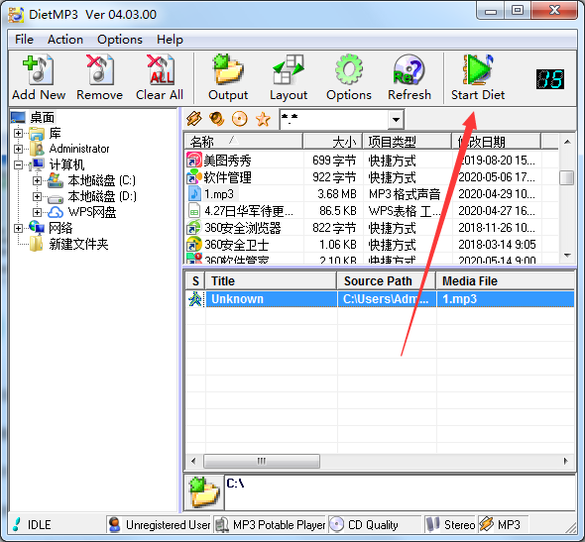The height and width of the screenshot is (542, 585).
Task: Select WPS网盘 cloud drive
Action: (92, 212)
